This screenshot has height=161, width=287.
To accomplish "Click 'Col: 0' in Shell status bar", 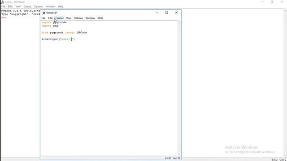I will (x=283, y=160).
